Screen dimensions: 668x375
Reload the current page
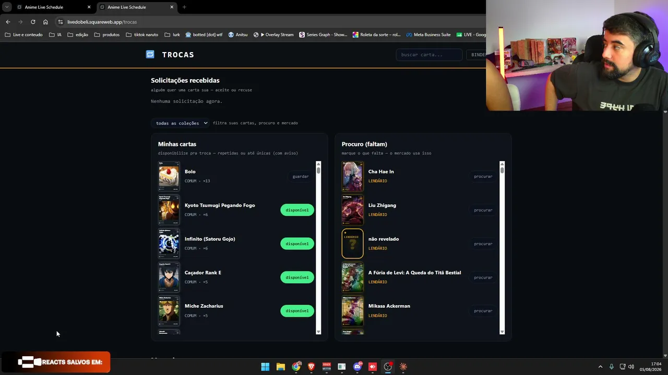[x=33, y=22]
